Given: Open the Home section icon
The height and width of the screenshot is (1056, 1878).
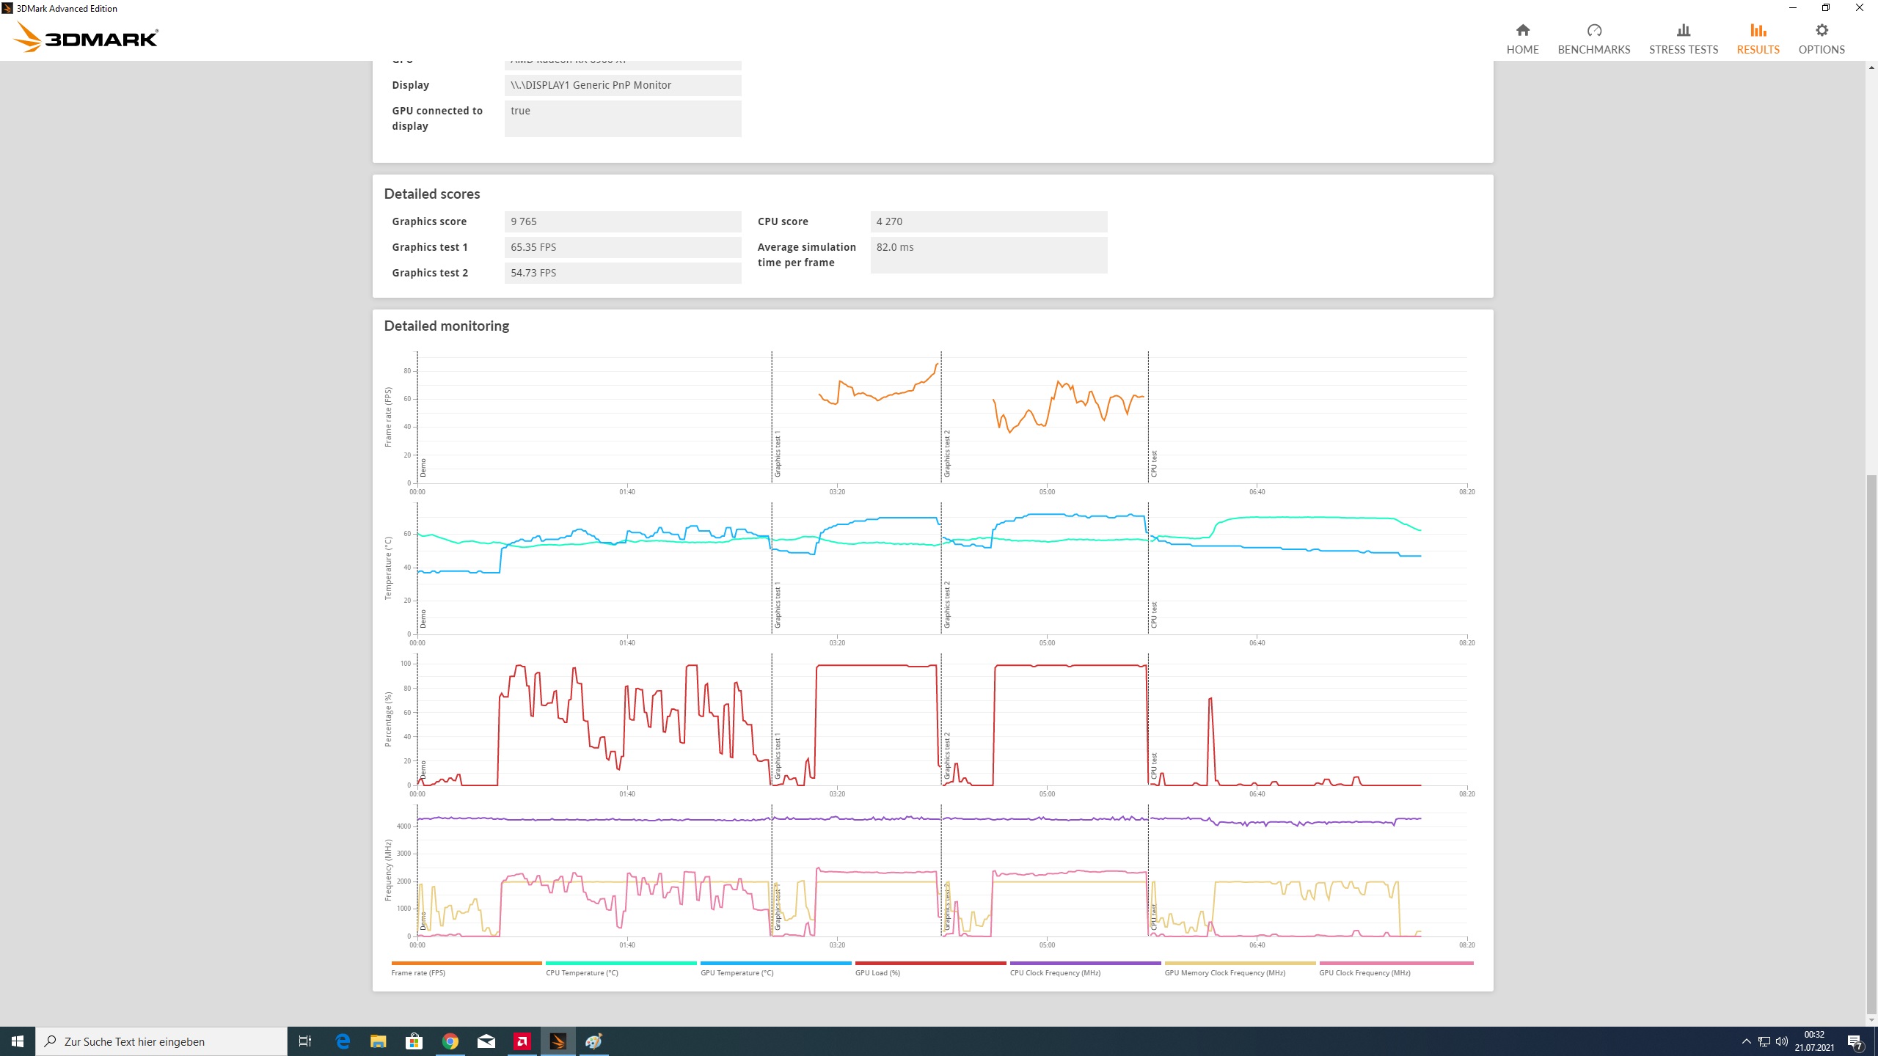Looking at the screenshot, I should [x=1522, y=30].
